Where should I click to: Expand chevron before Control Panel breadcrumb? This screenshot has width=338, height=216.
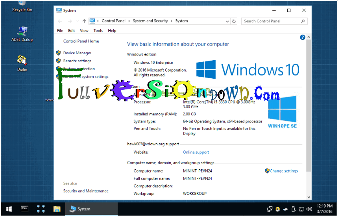click(98, 21)
